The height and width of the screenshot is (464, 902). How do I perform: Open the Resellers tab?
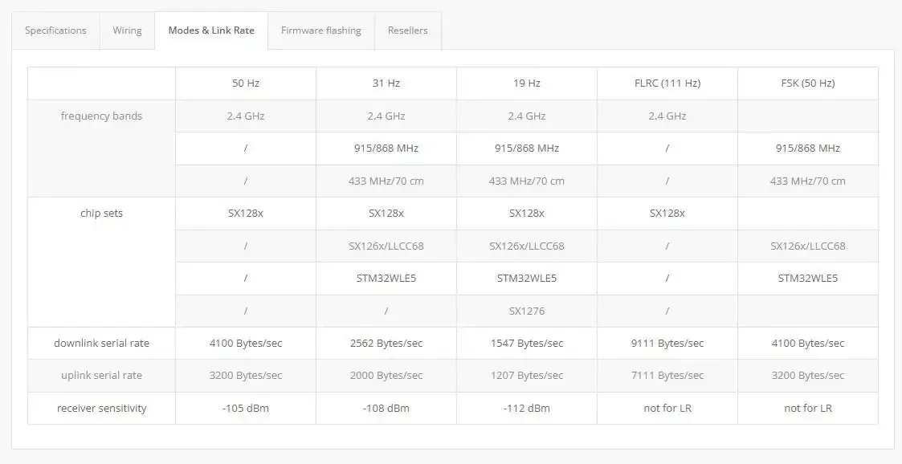408,31
